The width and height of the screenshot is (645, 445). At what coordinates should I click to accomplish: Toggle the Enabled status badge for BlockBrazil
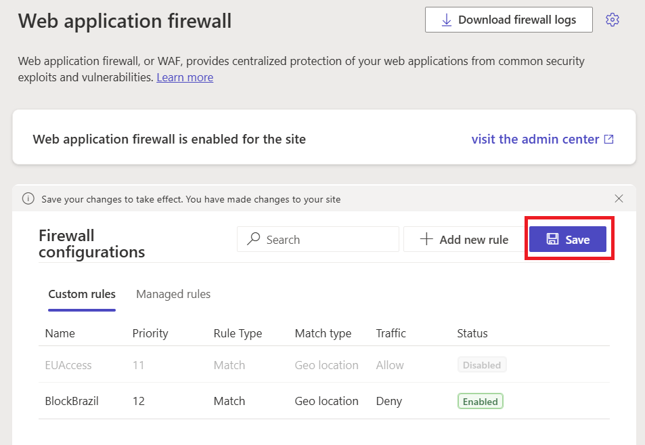(480, 402)
